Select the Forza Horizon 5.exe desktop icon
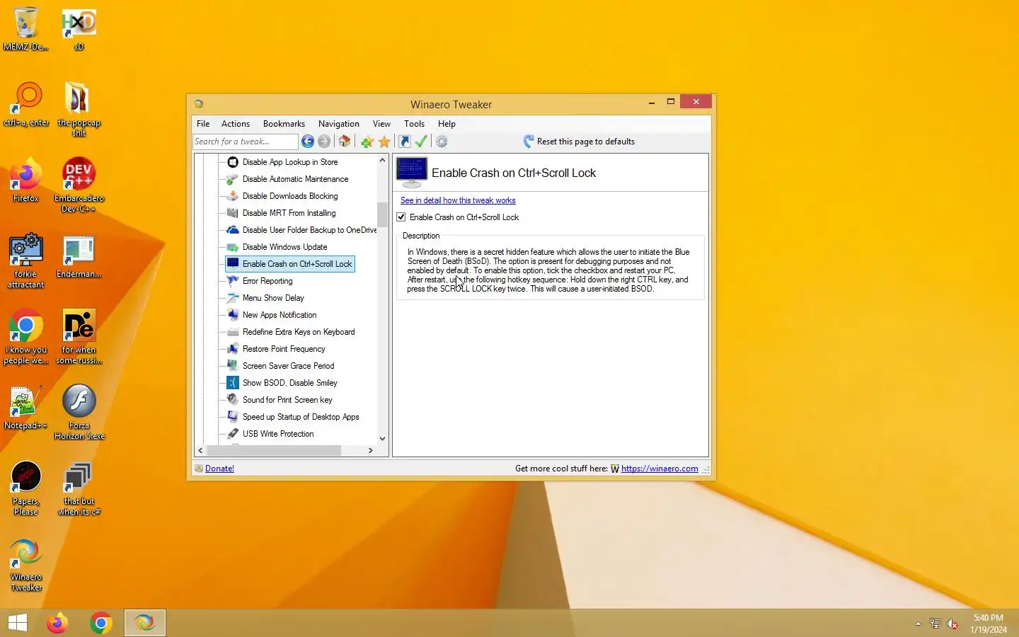 [79, 412]
